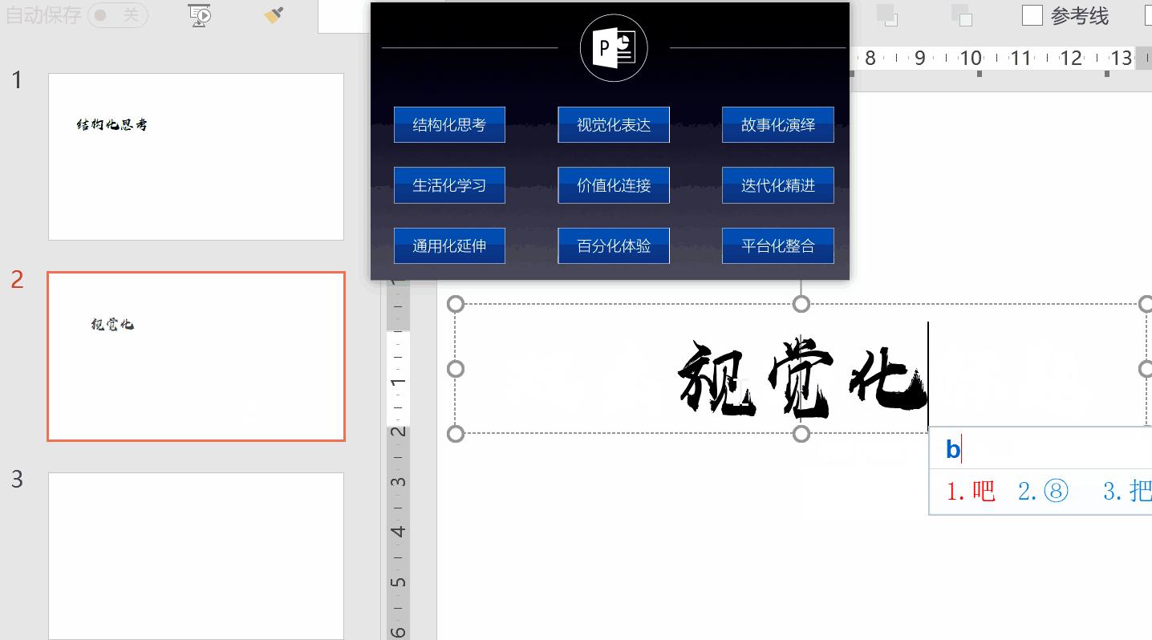Select the 结构化思考 button
The image size is (1152, 640).
coord(449,124)
